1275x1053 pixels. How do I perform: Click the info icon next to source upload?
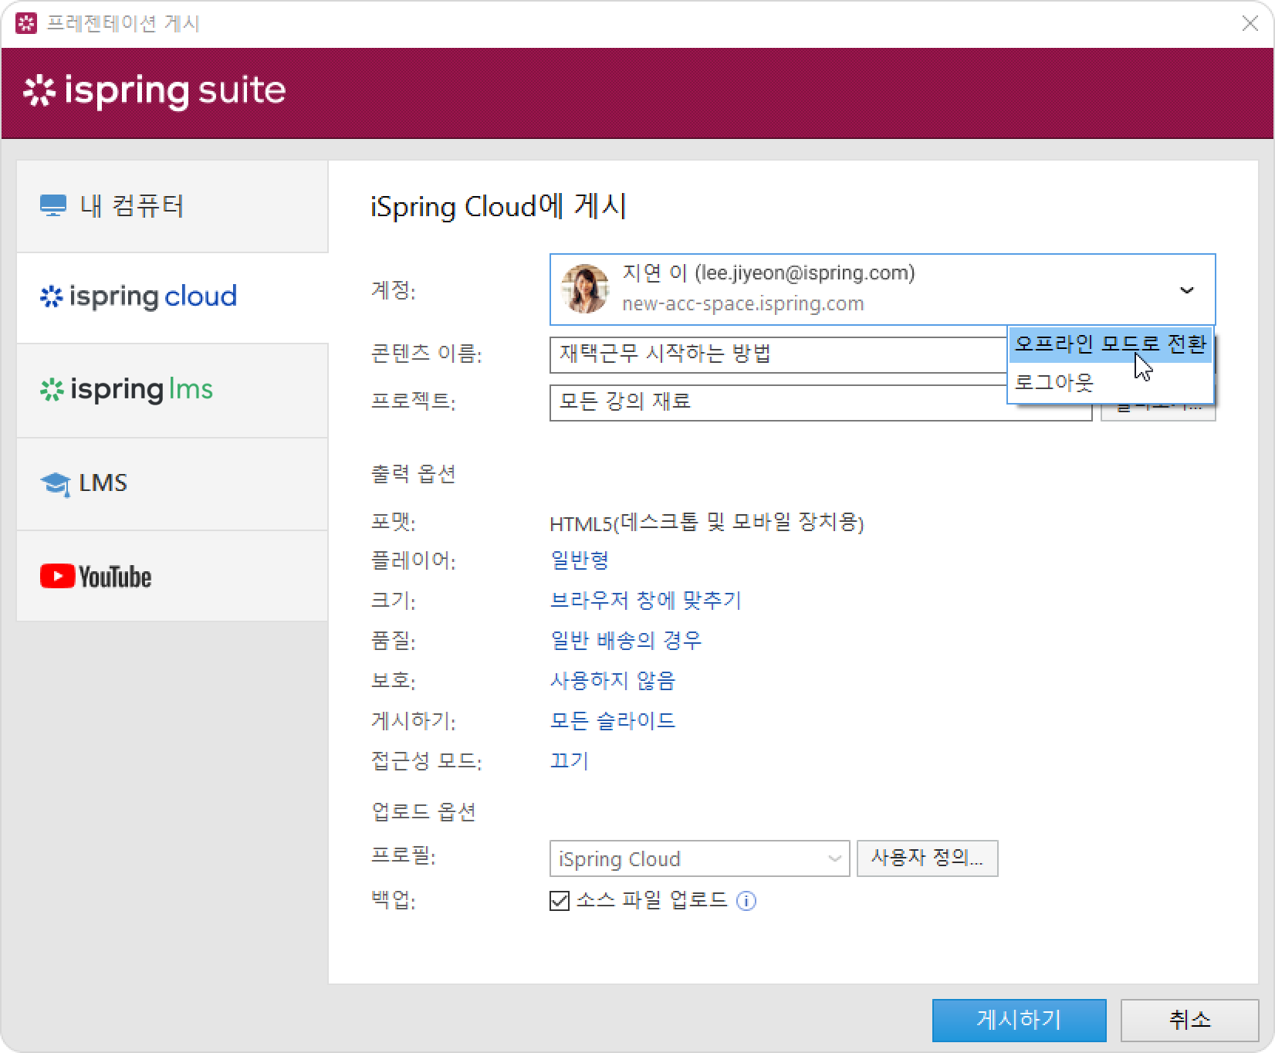[746, 901]
